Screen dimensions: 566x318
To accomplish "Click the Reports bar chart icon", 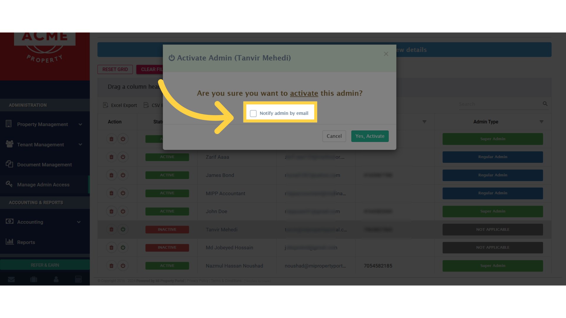I will click(x=10, y=241).
